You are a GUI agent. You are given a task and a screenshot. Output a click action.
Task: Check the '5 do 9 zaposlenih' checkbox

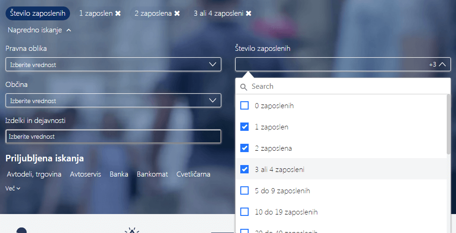coord(244,190)
